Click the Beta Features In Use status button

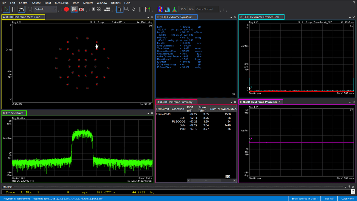tap(304, 198)
